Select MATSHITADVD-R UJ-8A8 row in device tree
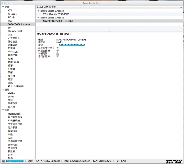 [109, 21]
